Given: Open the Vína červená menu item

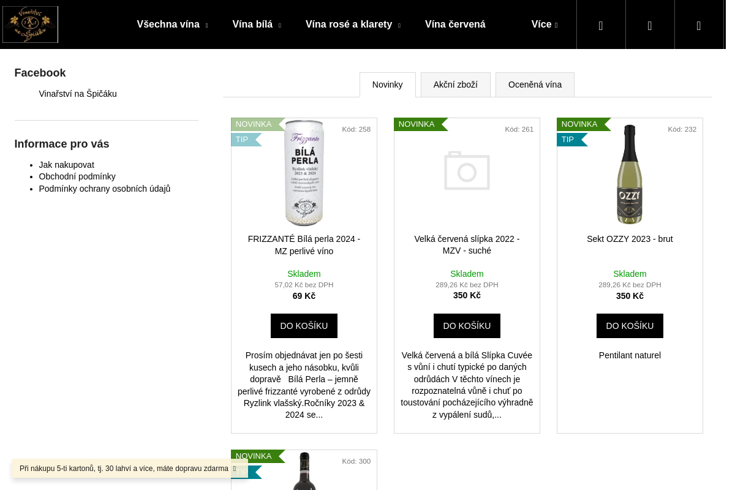Looking at the screenshot, I should click(x=455, y=24).
